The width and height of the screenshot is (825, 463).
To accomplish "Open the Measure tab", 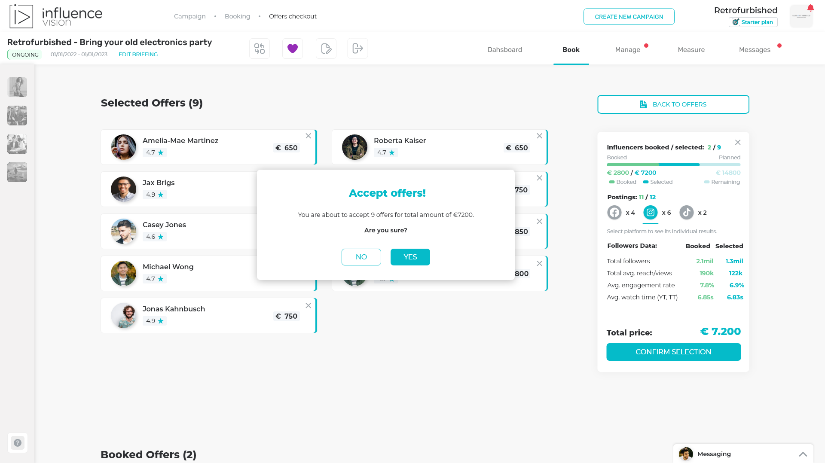I will point(691,50).
